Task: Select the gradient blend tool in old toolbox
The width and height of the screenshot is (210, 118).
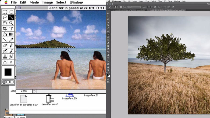Action: pyautogui.click(x=11, y=34)
